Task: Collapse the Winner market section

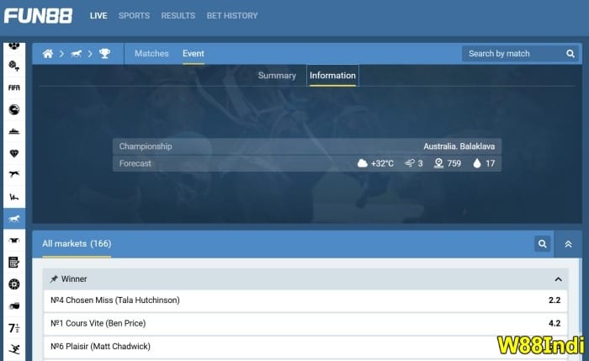Action: point(558,279)
